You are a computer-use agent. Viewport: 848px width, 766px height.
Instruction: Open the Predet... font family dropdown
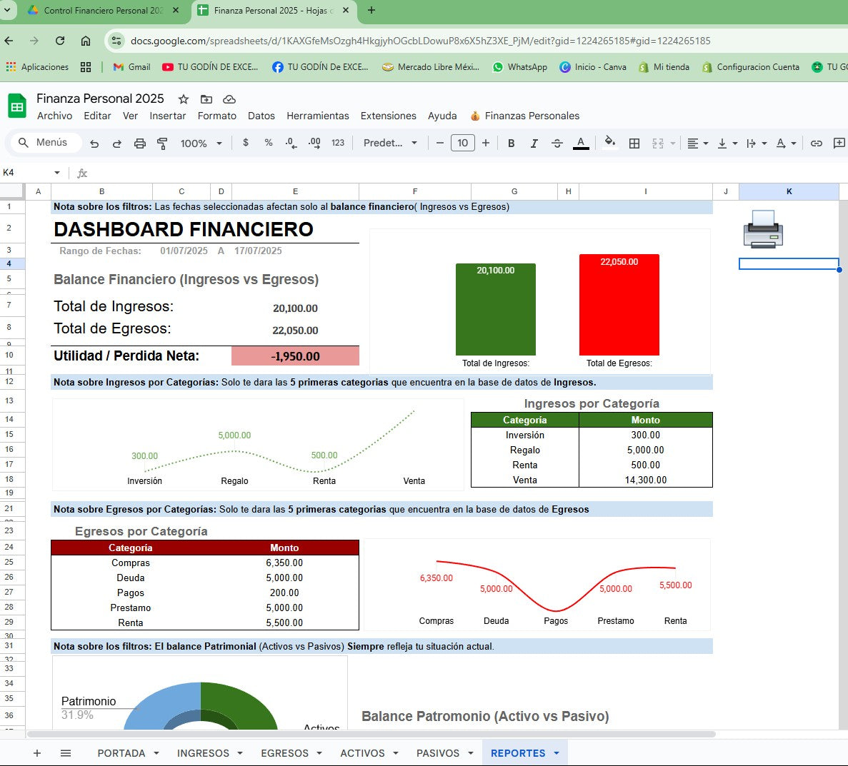(x=391, y=143)
